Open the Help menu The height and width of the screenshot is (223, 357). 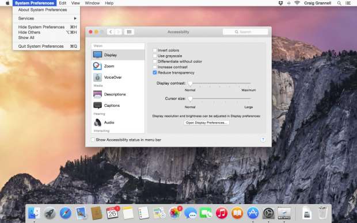coord(109,3)
